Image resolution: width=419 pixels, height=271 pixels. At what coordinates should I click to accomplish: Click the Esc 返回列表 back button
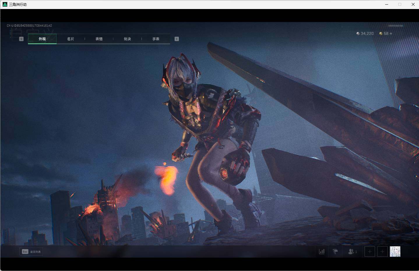tap(31, 252)
